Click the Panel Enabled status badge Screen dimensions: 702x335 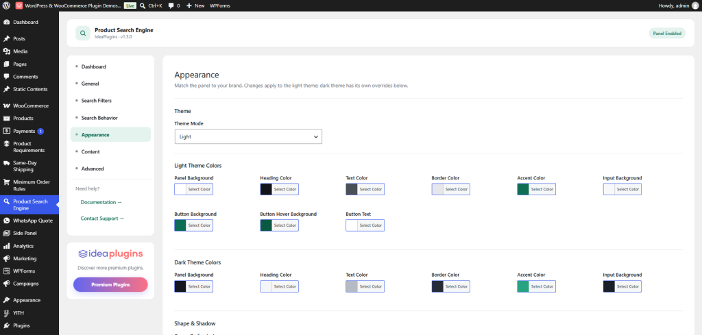click(667, 33)
